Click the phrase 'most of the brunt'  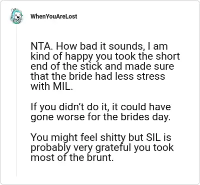tap(72, 157)
